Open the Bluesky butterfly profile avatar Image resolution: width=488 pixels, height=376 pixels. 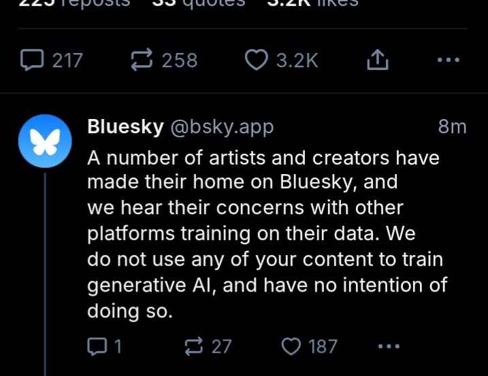45,141
